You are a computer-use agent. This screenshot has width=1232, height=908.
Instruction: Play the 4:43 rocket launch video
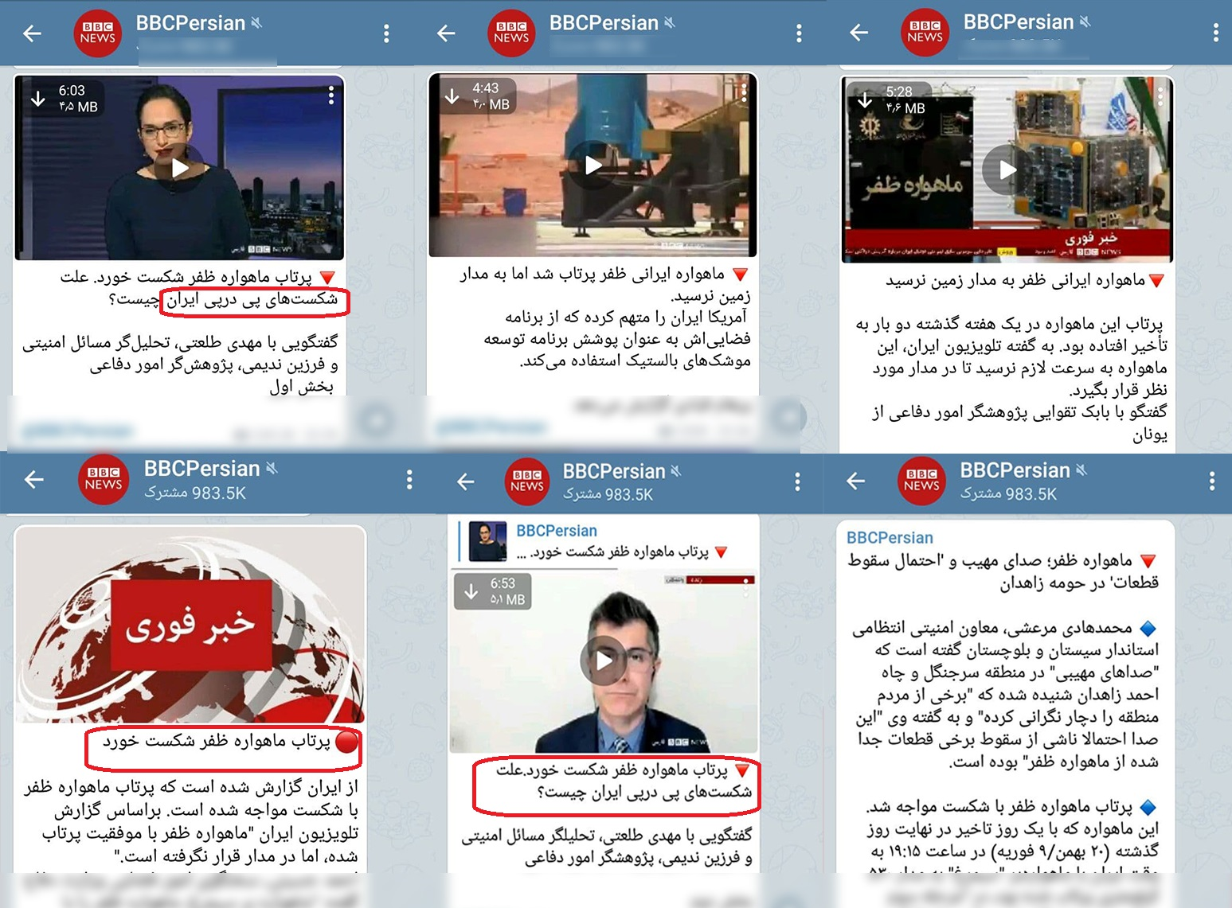pos(593,165)
